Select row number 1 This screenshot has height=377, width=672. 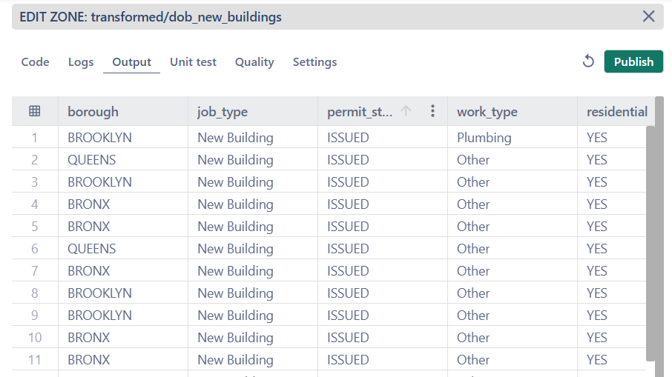35,137
